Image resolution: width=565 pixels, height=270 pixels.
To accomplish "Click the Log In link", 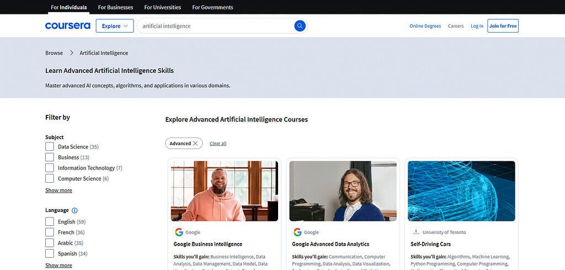I will tap(477, 26).
